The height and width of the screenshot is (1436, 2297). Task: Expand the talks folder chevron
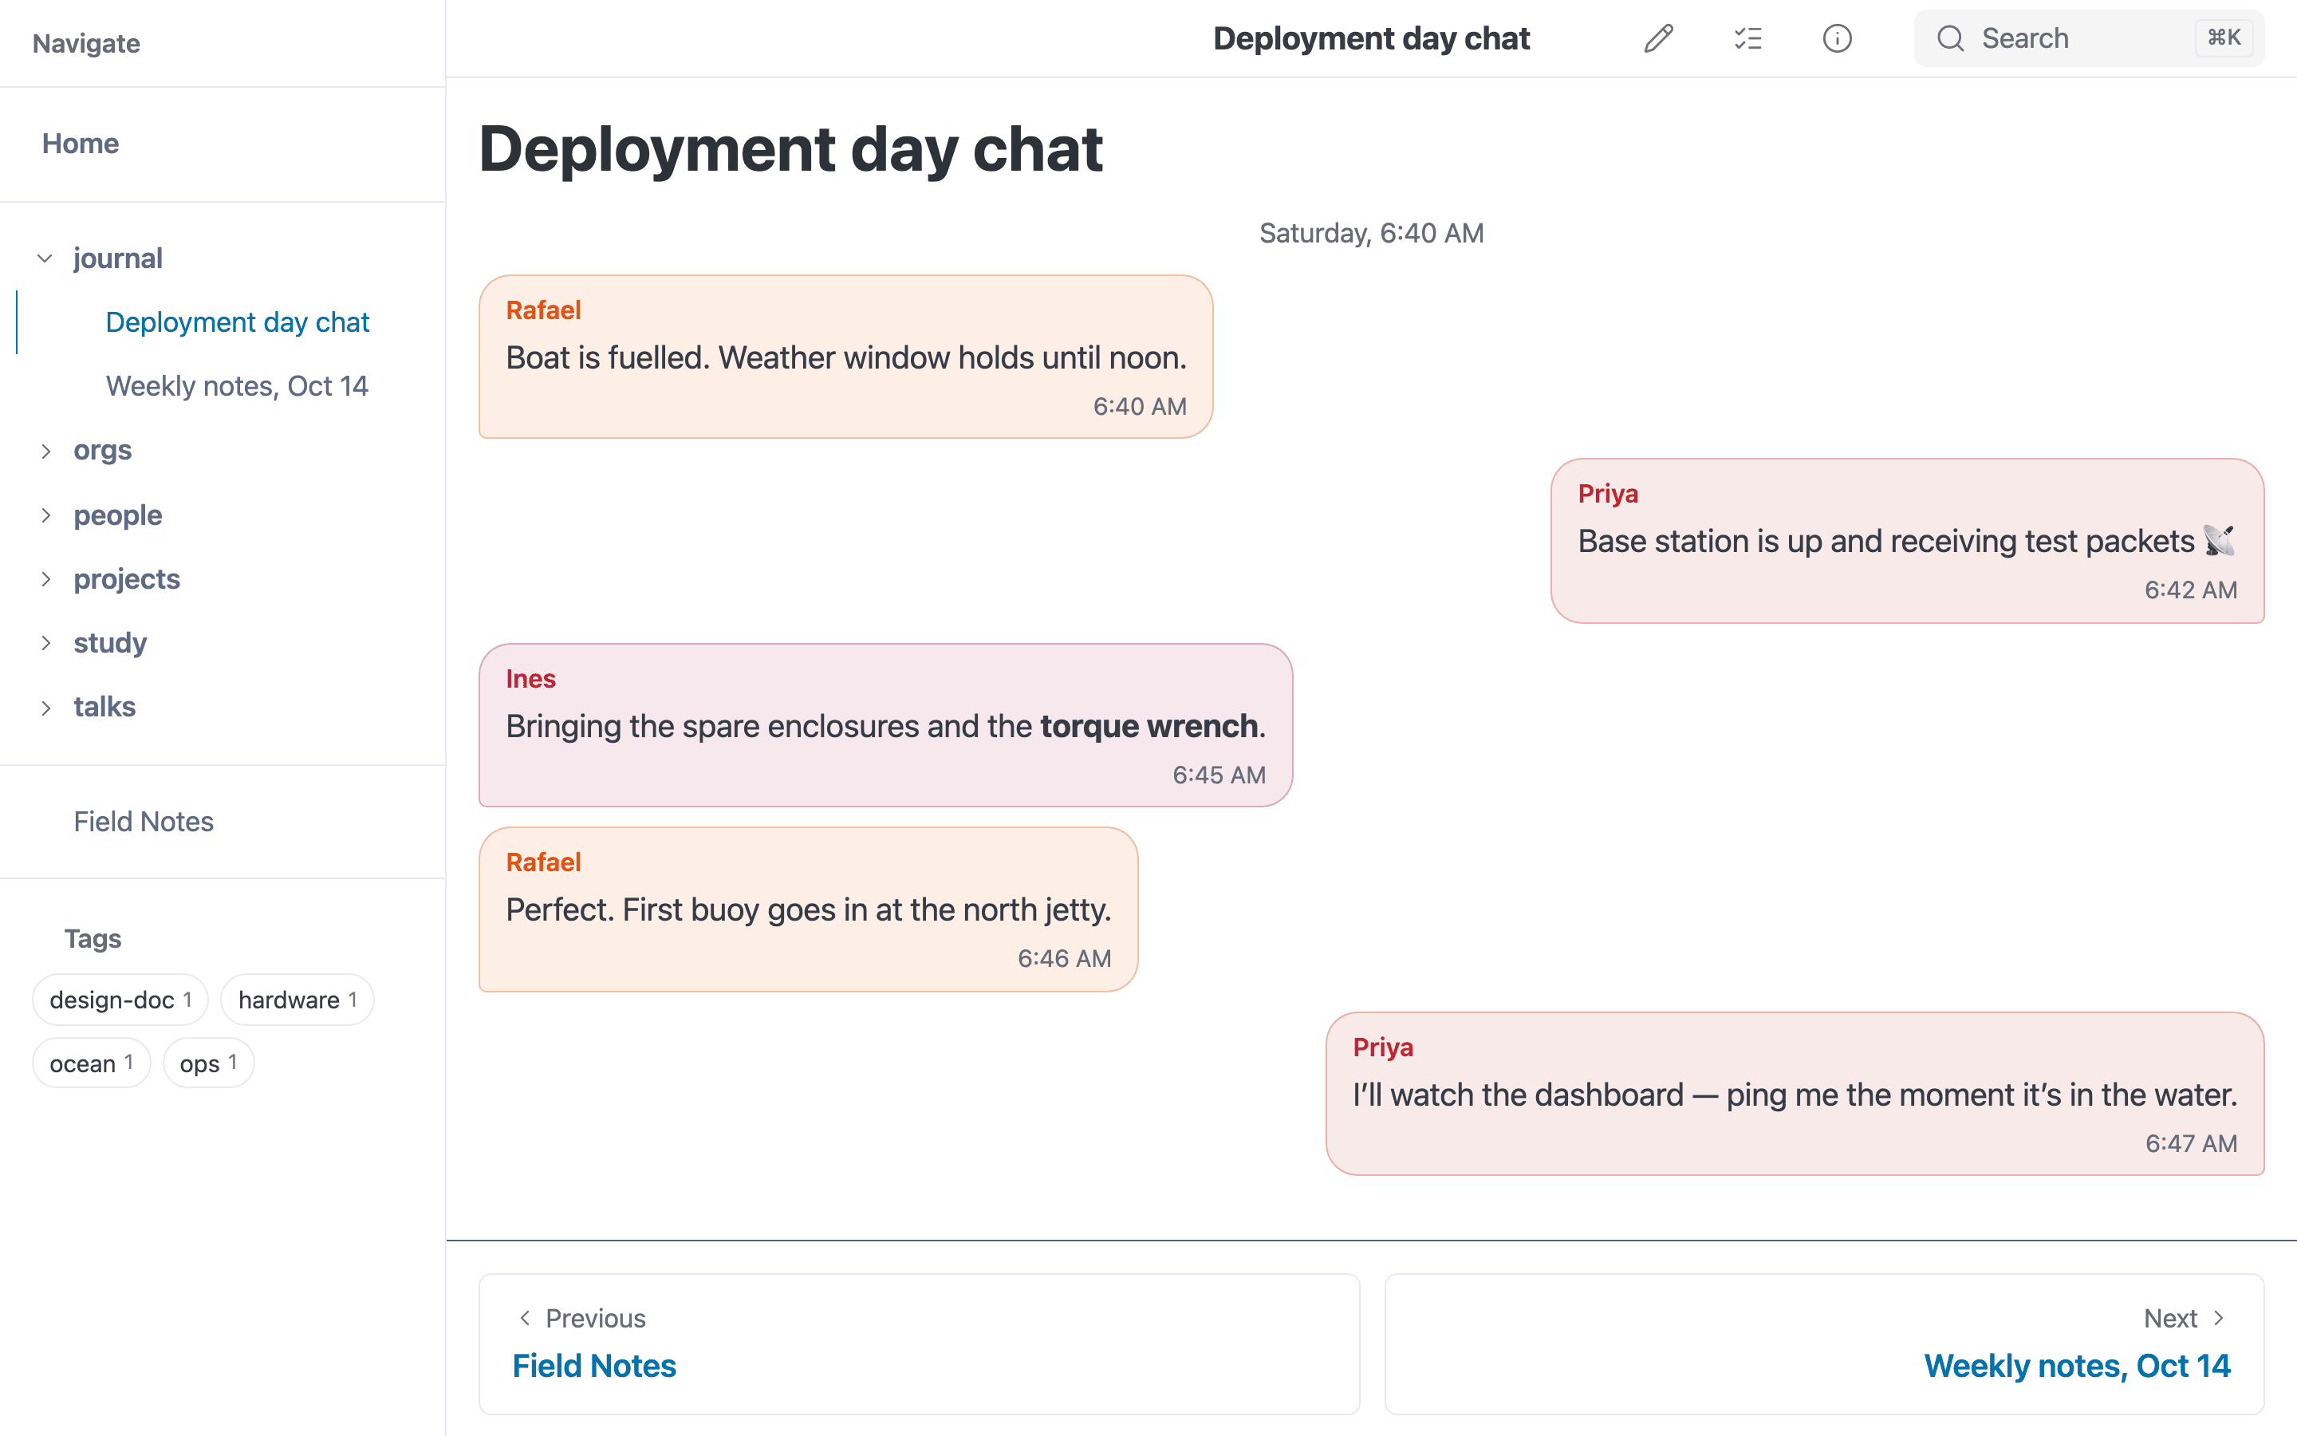[45, 708]
